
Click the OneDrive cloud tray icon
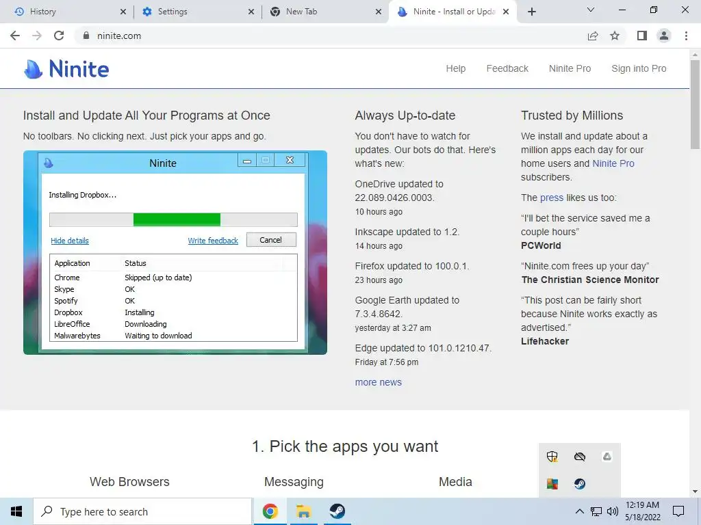580,456
